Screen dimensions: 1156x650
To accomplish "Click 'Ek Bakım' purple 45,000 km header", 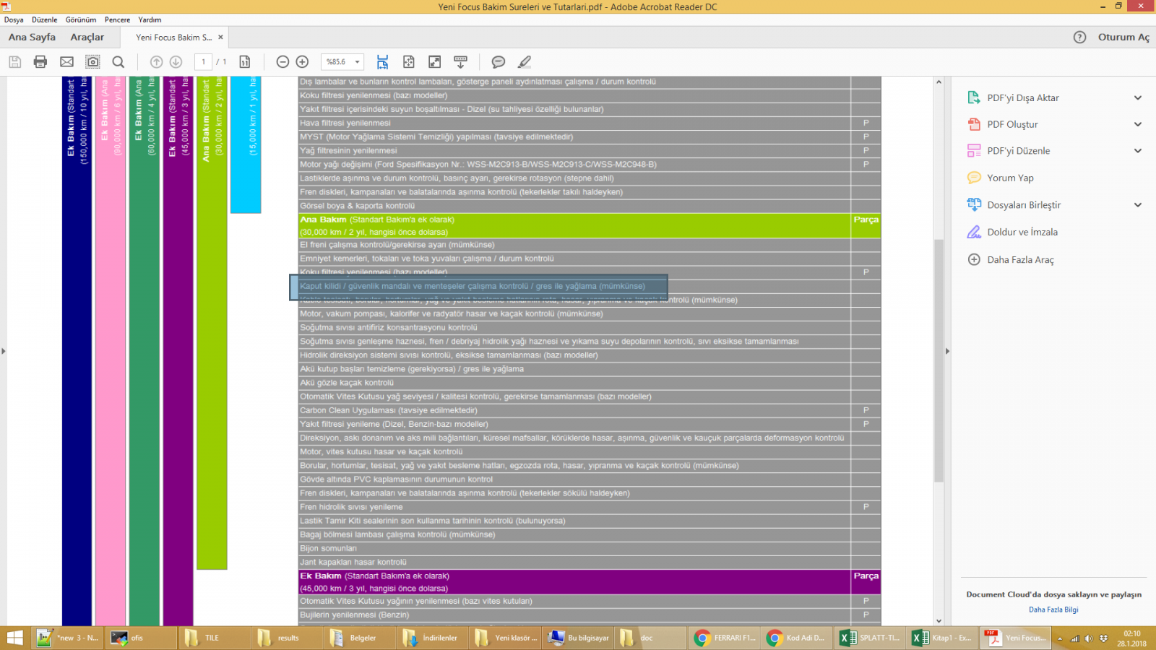I will point(589,582).
